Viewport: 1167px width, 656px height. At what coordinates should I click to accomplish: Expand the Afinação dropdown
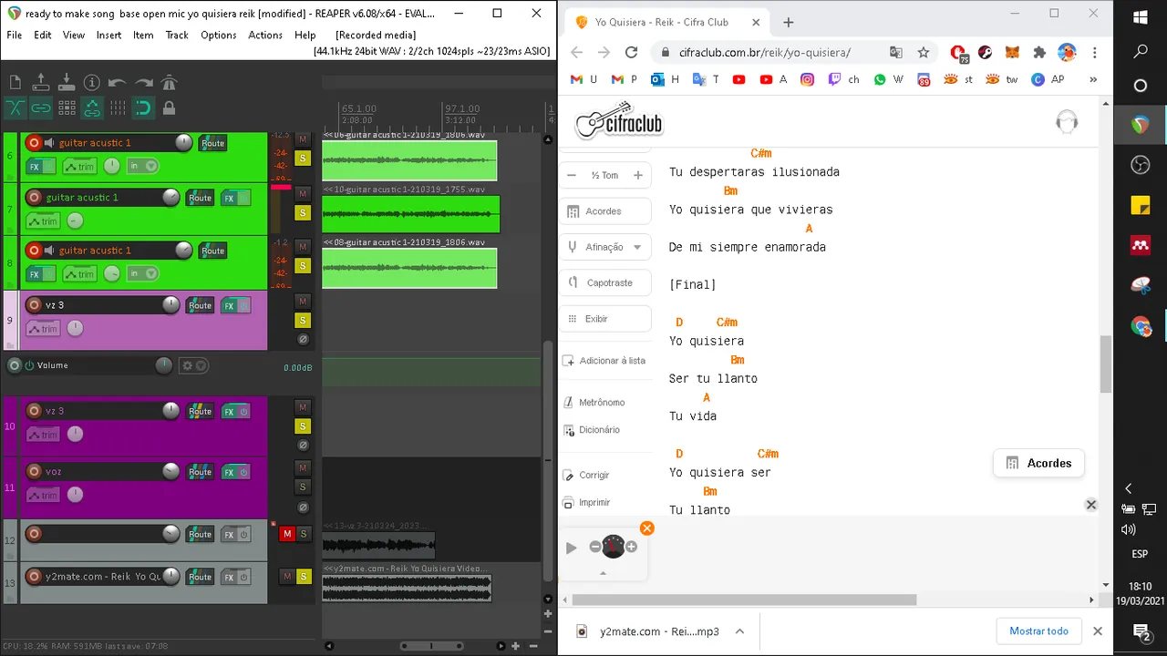[x=604, y=247]
